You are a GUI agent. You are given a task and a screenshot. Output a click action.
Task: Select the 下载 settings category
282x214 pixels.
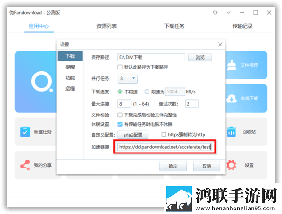point(70,56)
